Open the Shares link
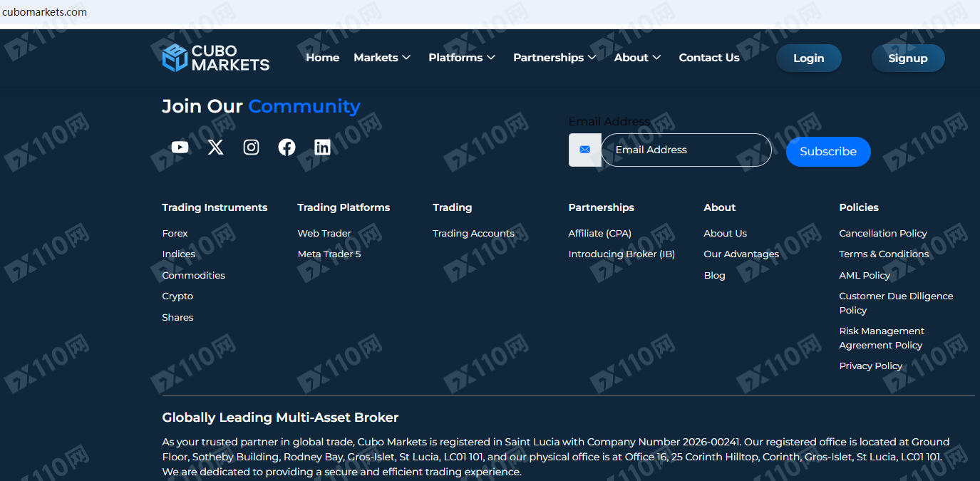 click(x=177, y=317)
